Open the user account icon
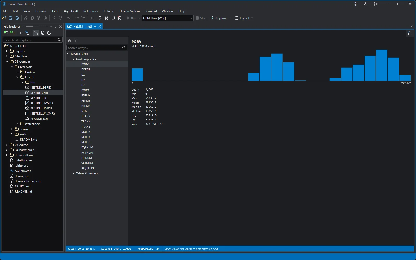Viewport: 416px width, 260px height. [x=366, y=4]
